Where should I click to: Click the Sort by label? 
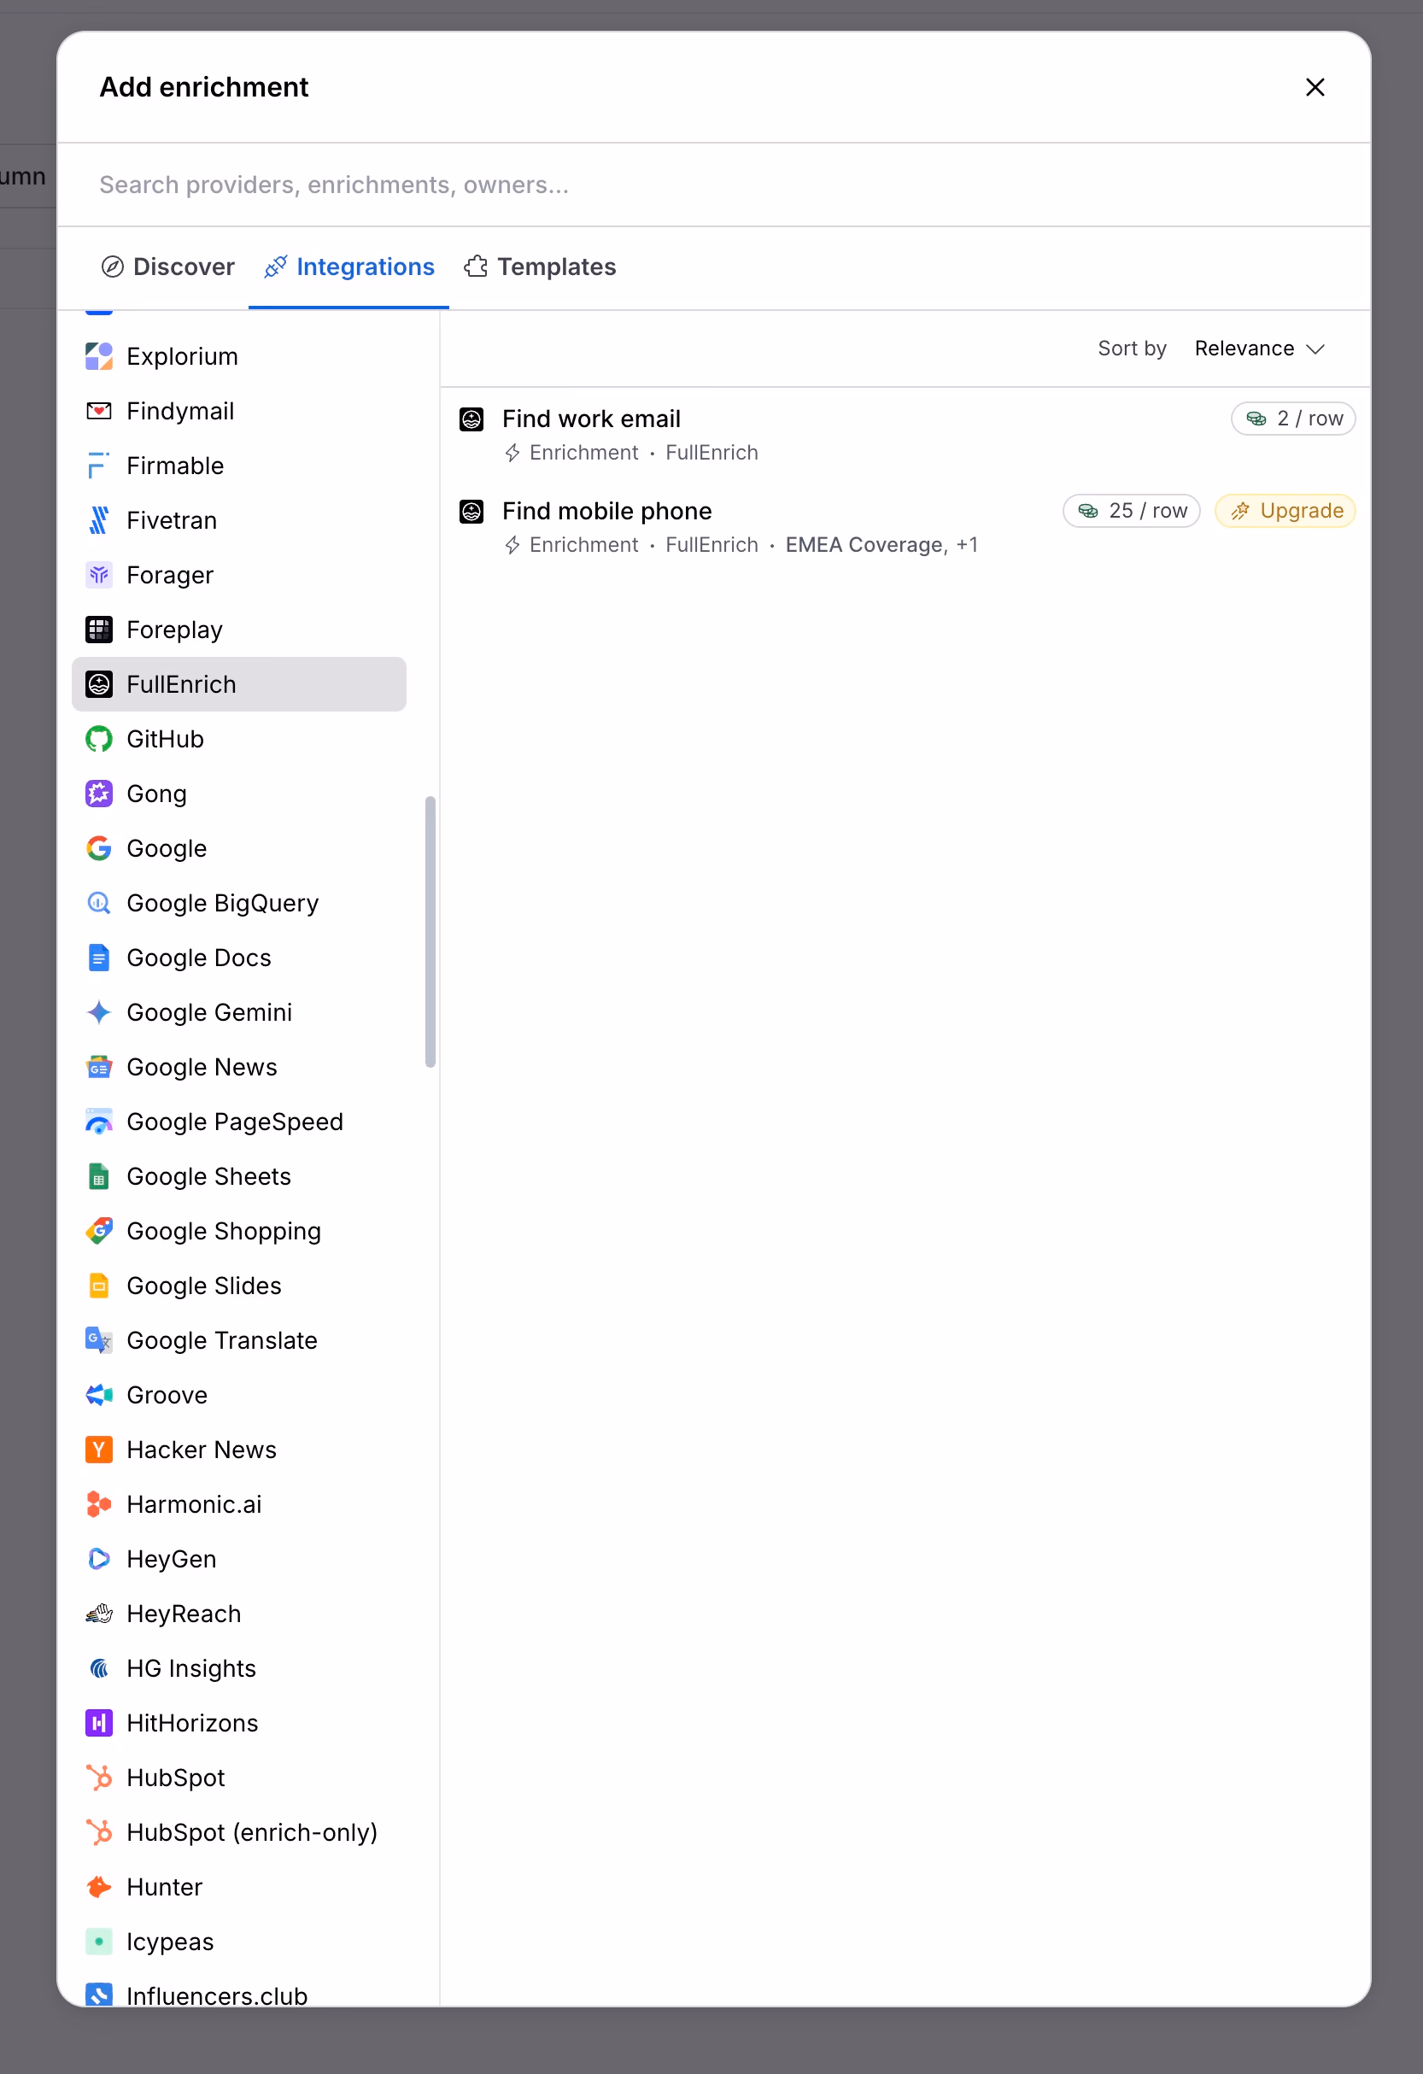[1132, 348]
